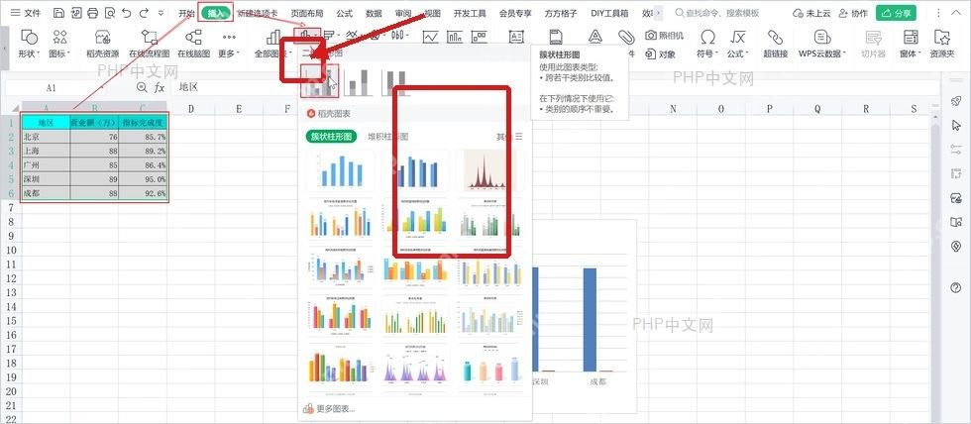This screenshot has height=424, width=971.
Task: Select the 簇状柱形图 filter pill
Action: tap(331, 136)
